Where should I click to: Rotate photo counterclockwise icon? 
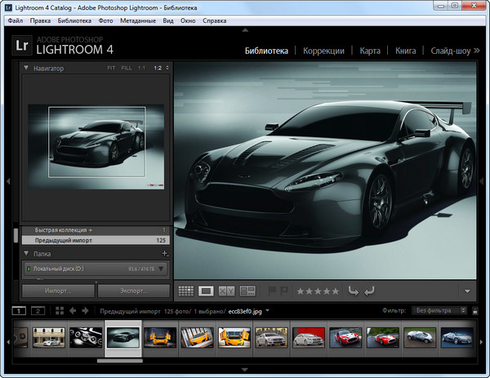tap(353, 290)
